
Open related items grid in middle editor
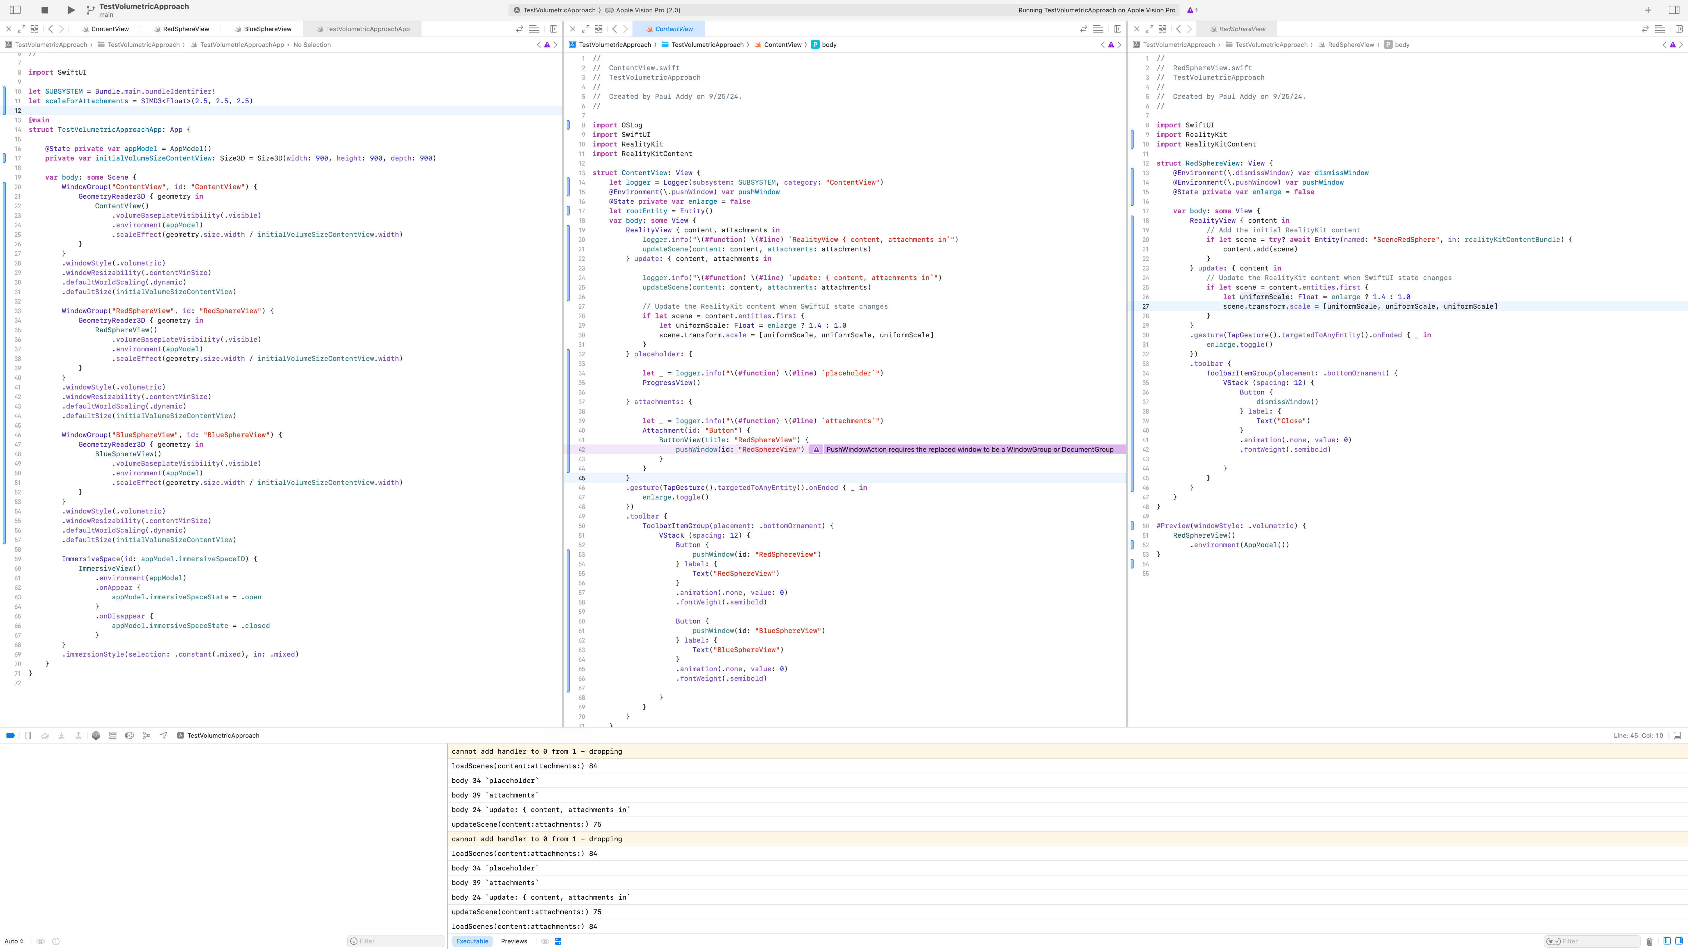click(x=598, y=29)
